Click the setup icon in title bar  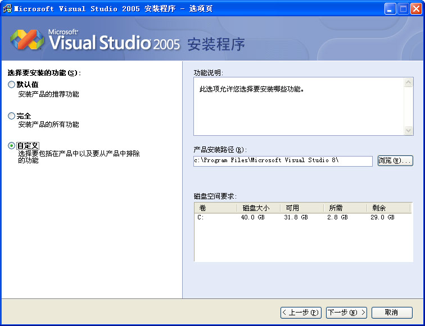[7, 8]
